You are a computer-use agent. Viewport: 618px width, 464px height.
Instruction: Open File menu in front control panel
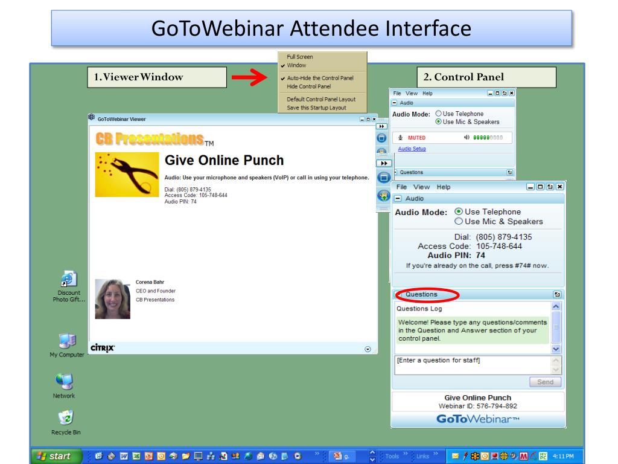click(401, 187)
